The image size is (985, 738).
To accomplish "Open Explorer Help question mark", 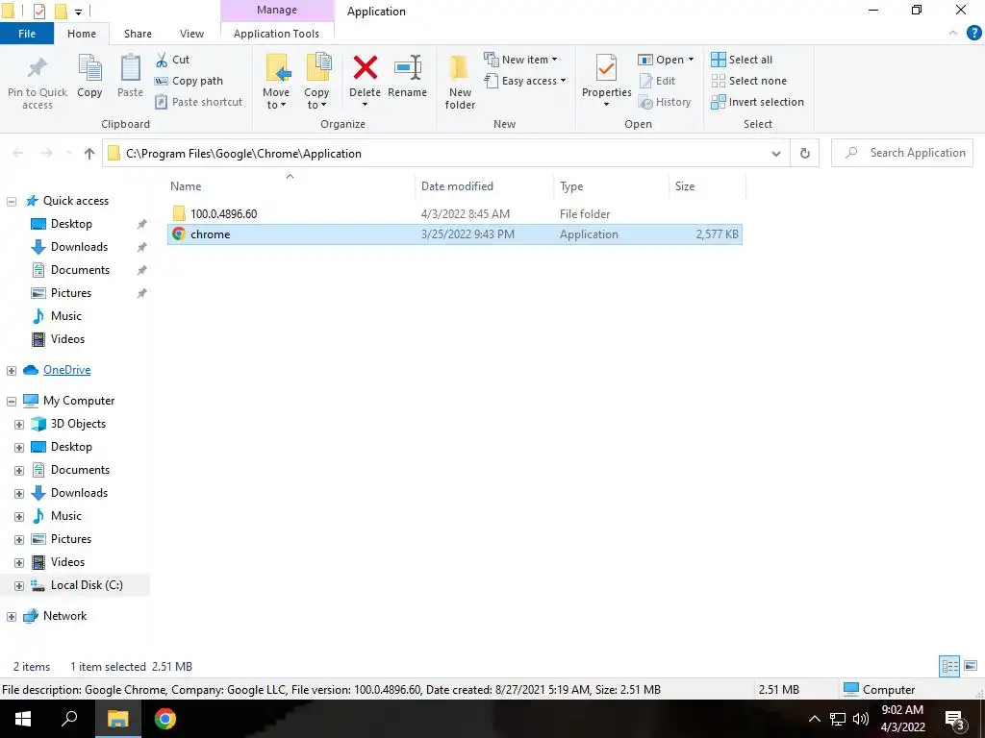I will pyautogui.click(x=973, y=34).
